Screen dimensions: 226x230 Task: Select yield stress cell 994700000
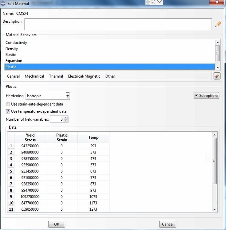(x=30, y=190)
